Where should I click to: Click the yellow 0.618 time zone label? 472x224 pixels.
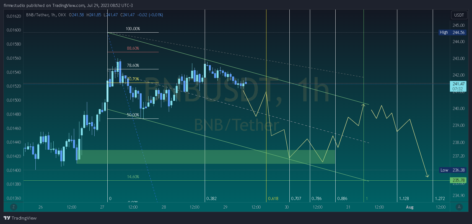[273, 198]
